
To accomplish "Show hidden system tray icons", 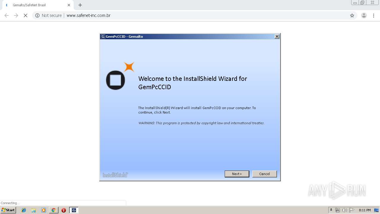I will [x=331, y=210].
